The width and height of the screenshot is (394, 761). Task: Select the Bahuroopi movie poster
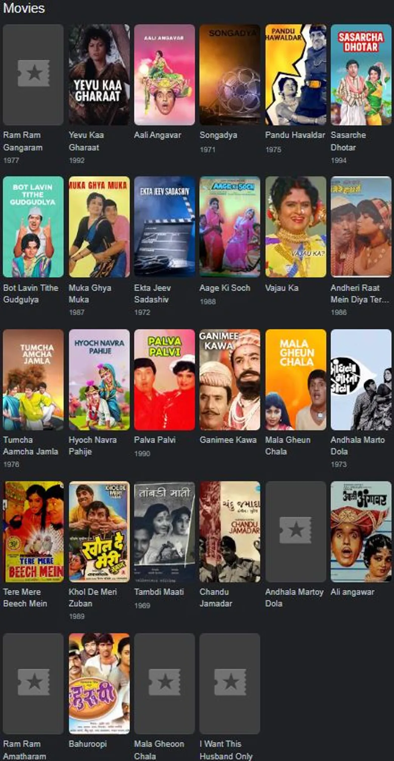tap(99, 684)
